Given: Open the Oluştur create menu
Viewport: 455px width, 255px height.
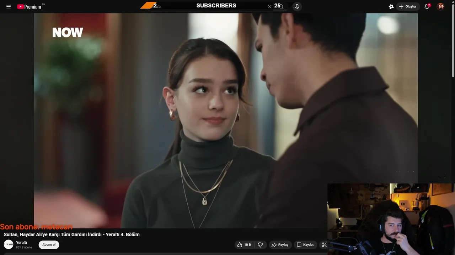Looking at the screenshot, I should click(x=408, y=6).
